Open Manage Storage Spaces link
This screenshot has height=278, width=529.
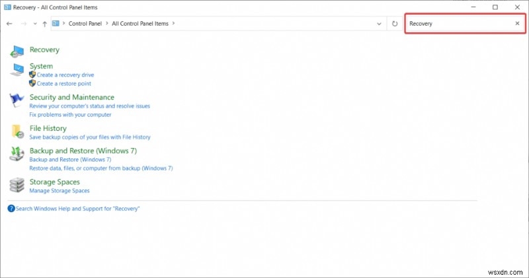point(60,190)
